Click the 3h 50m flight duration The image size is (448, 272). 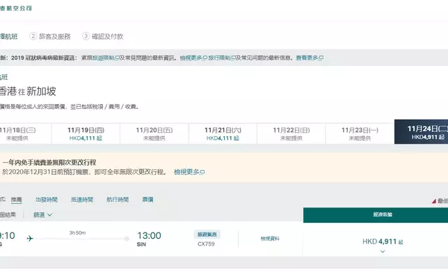pyautogui.click(x=77, y=233)
